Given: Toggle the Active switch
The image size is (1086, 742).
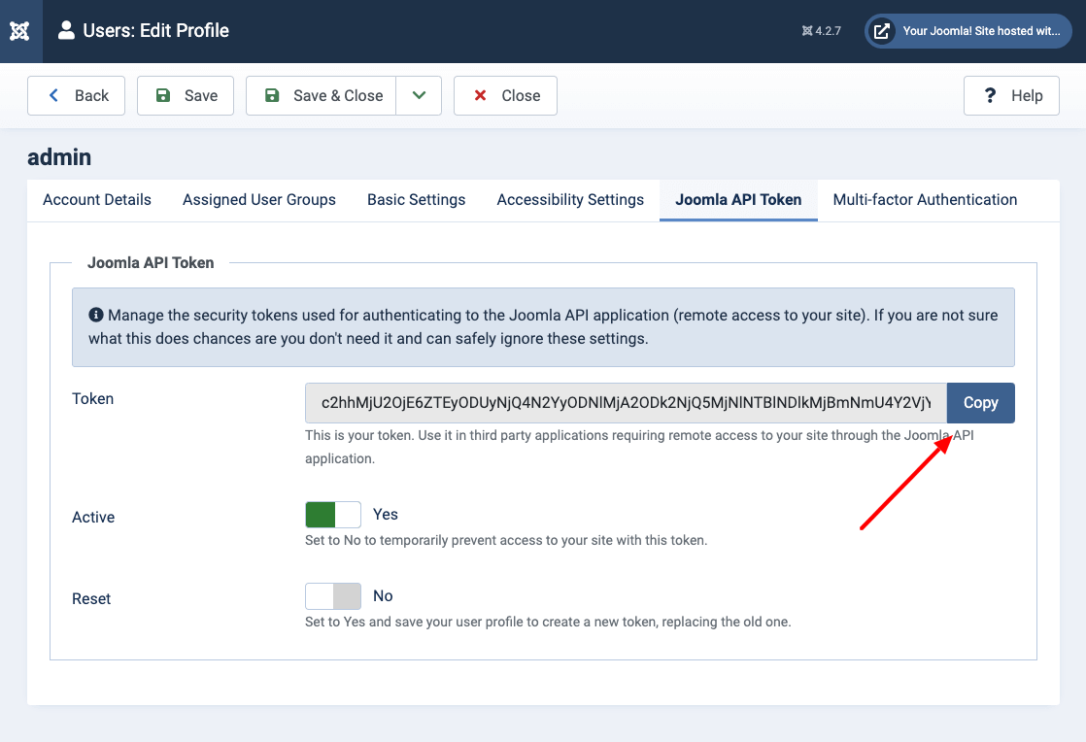Looking at the screenshot, I should click(333, 515).
